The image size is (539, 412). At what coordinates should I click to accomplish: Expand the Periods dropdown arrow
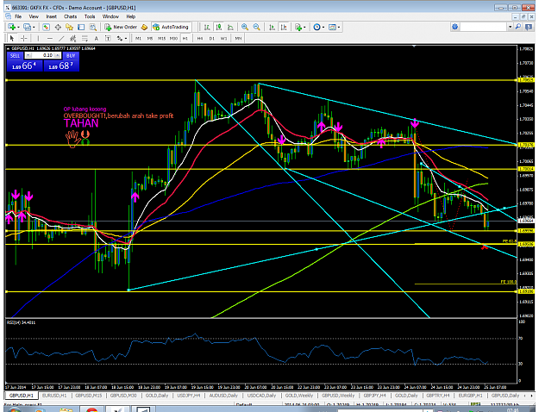[x=323, y=27]
